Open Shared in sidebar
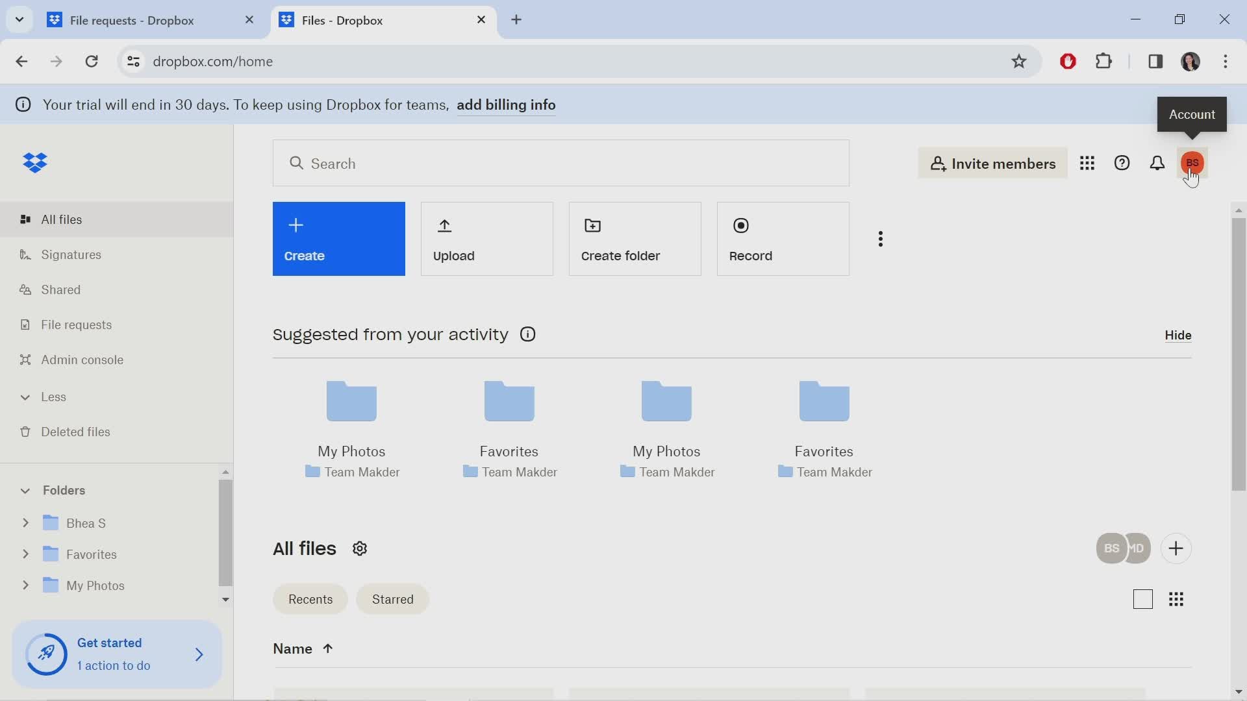Viewport: 1247px width, 701px height. click(117, 289)
